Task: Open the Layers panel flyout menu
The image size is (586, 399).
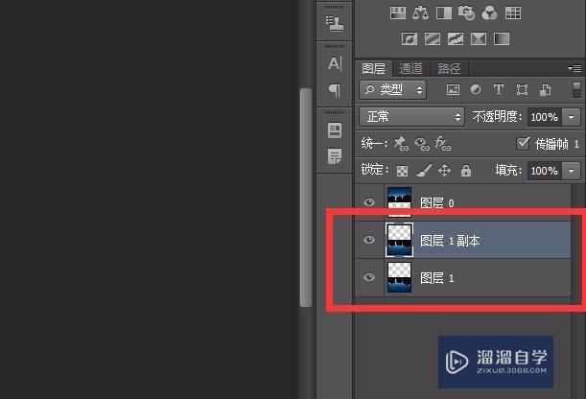Action: 575,69
